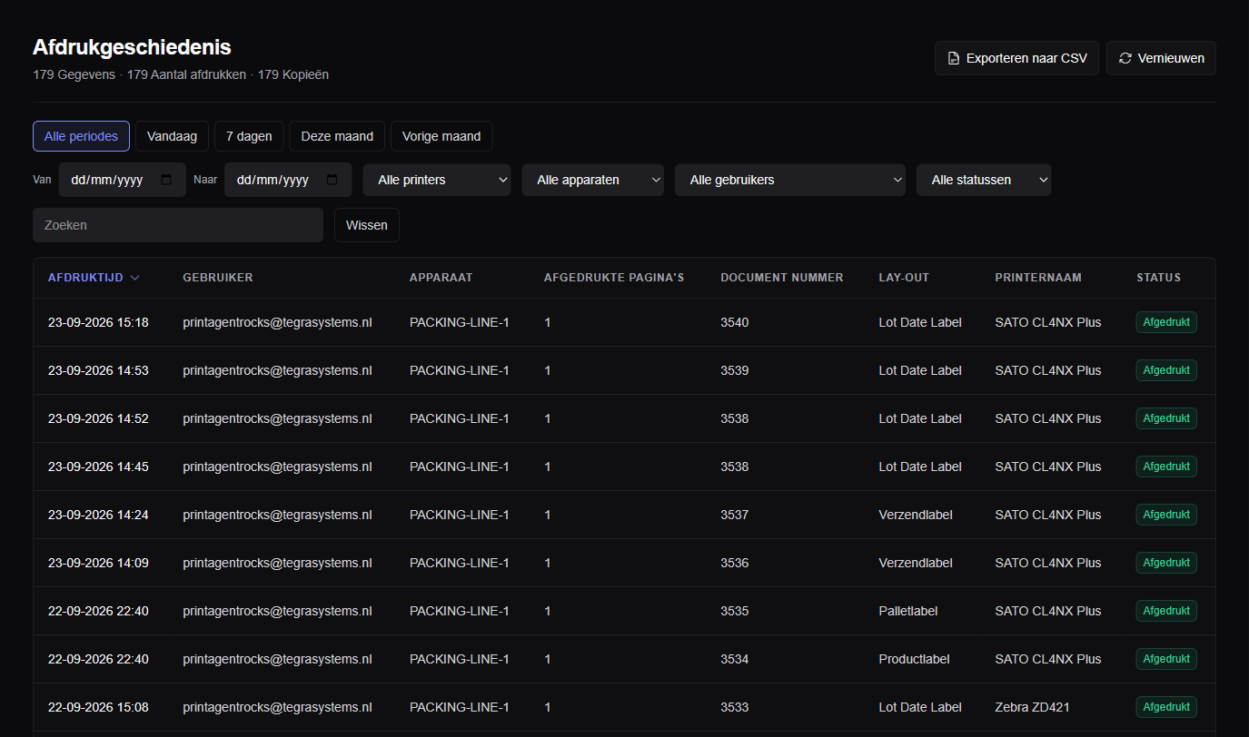The height and width of the screenshot is (737, 1249).
Task: Click the timestamp 22-09-2026 15:08
Action: [x=98, y=707]
